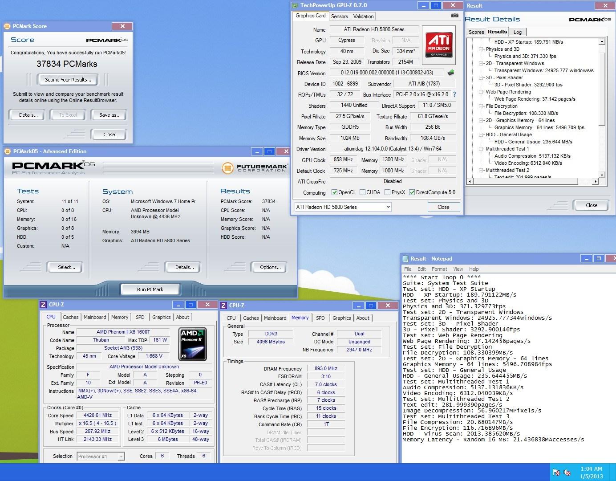Click the muted volume tray icon

pos(567,473)
